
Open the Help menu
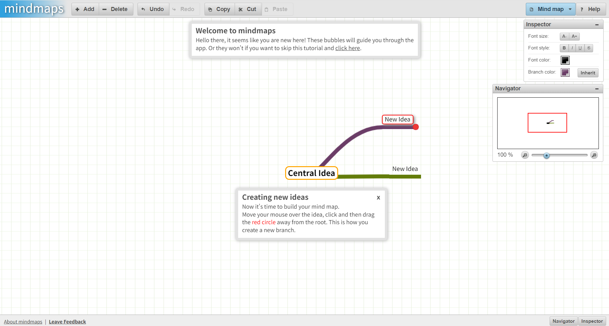(x=590, y=9)
